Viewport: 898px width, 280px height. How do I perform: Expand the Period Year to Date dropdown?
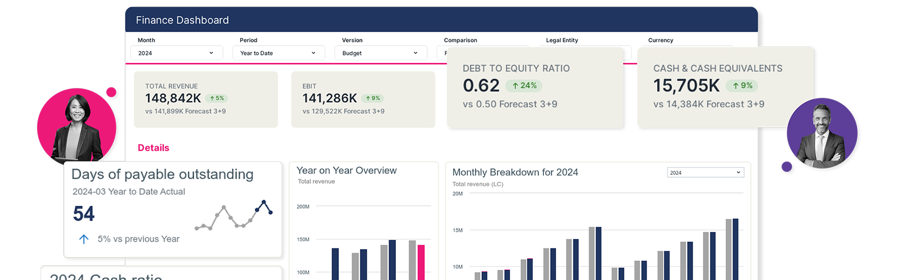click(278, 53)
